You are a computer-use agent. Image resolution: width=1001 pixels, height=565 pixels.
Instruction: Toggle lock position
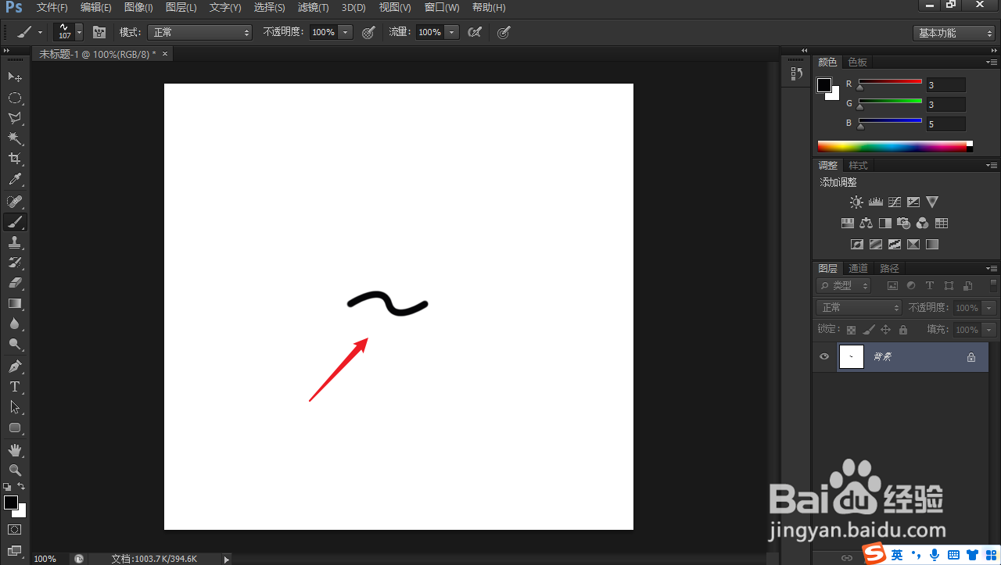(x=886, y=330)
